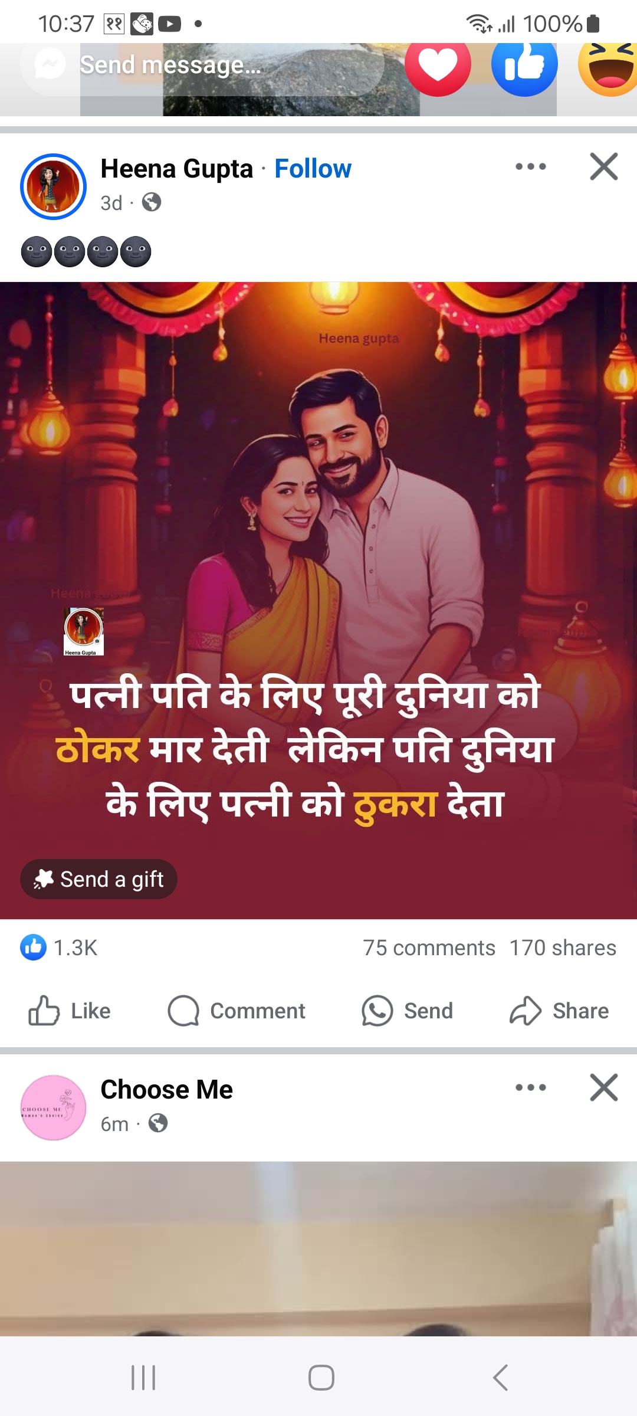This screenshot has height=1416, width=637.
Task: Open Heena Gupta's profile picture
Action: (54, 186)
